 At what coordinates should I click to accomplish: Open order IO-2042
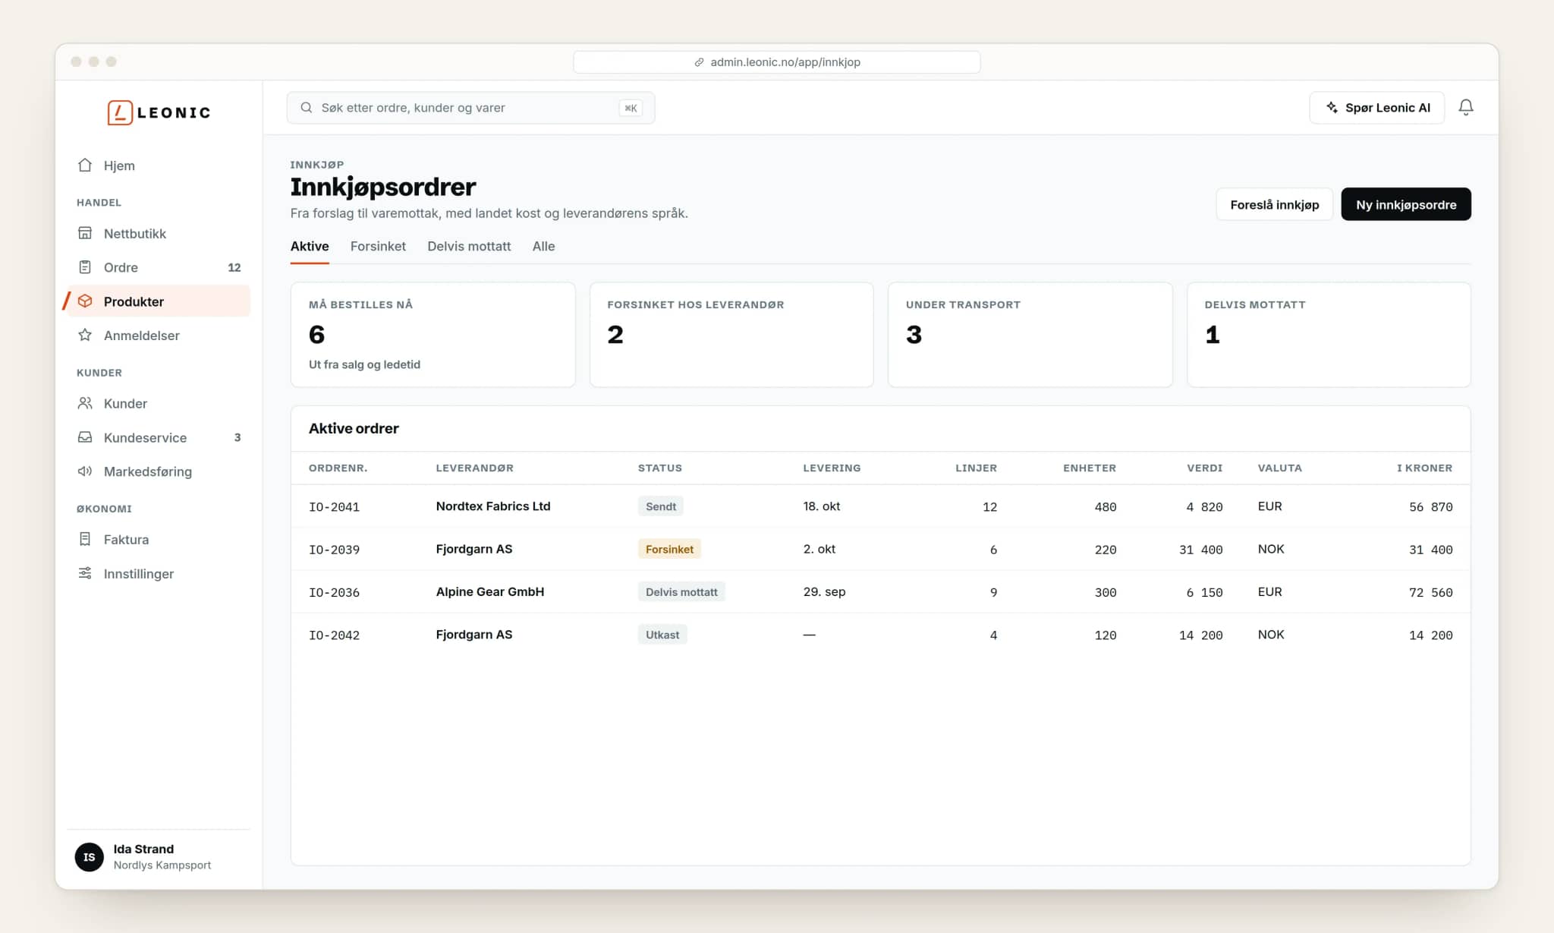pyautogui.click(x=334, y=635)
